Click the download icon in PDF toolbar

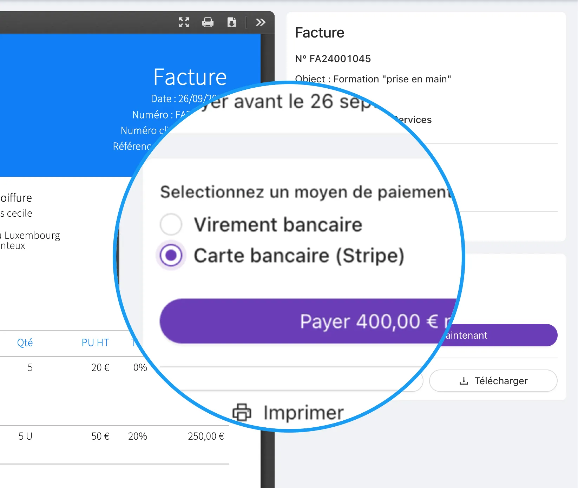(x=232, y=22)
